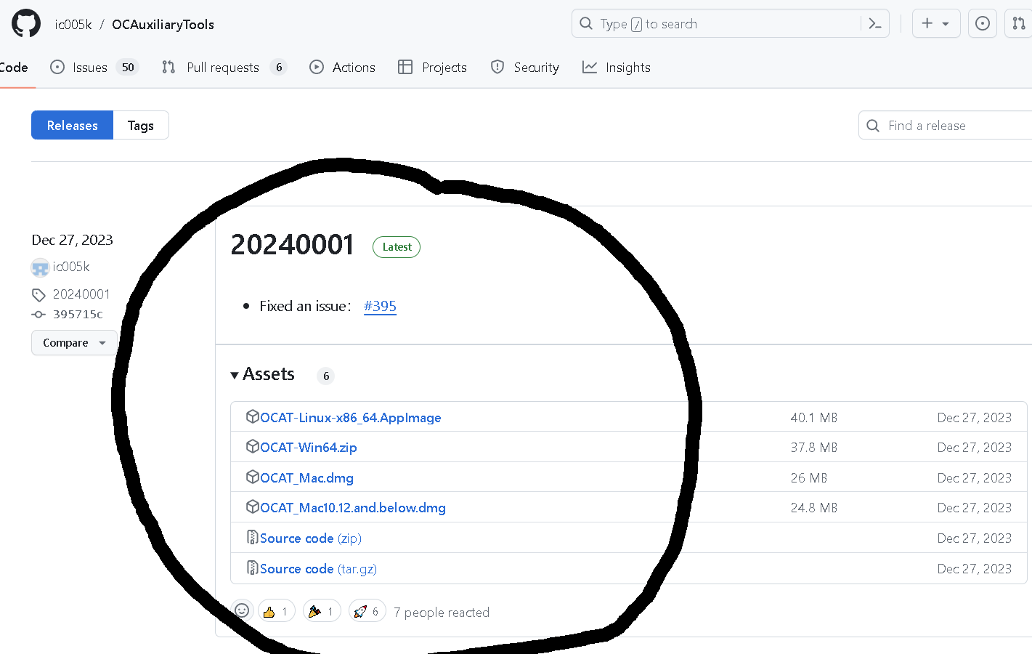Image resolution: width=1032 pixels, height=654 pixels.
Task: Click file icon of Source code (tar.gz)
Action: [x=253, y=568]
